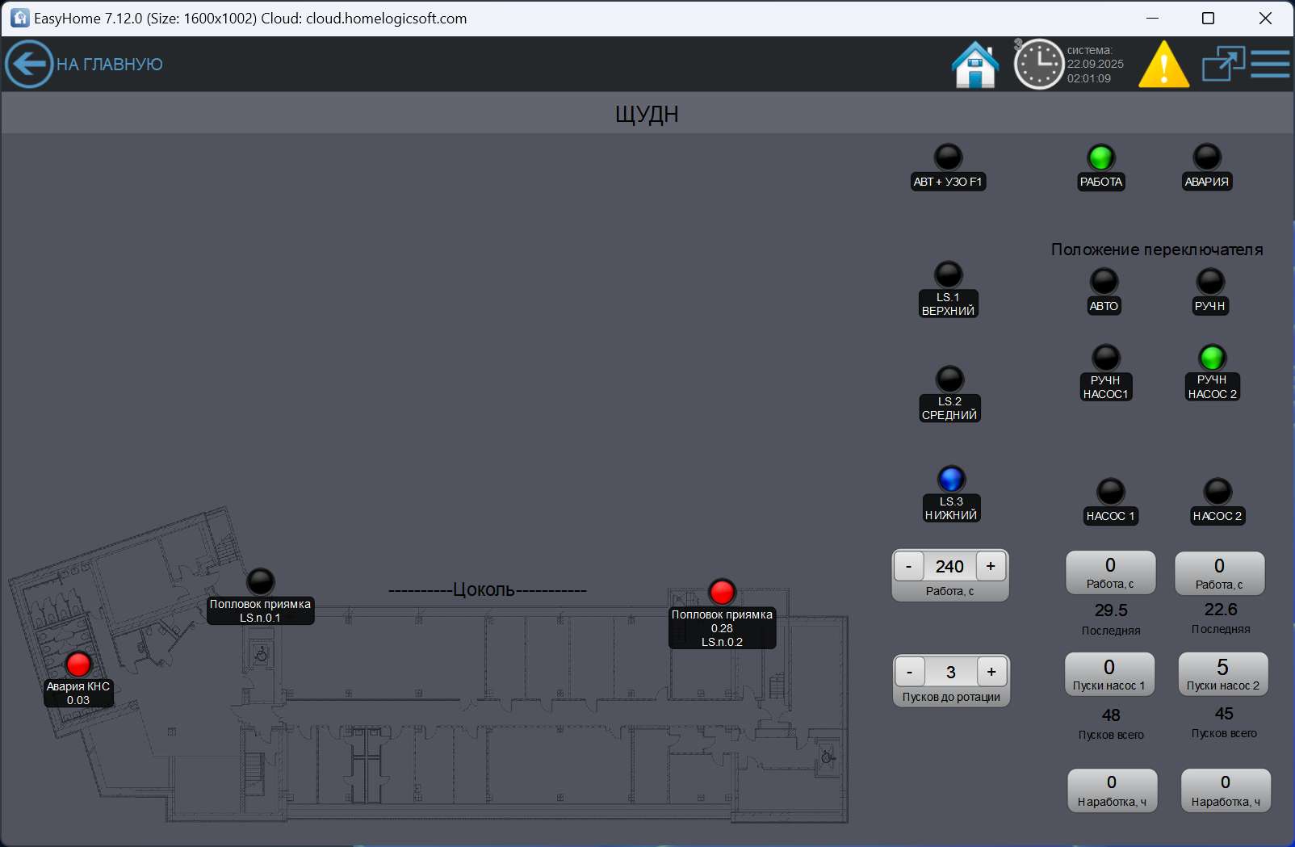Increase Работа, с value with plus
Image resolution: width=1295 pixels, height=847 pixels.
(991, 567)
